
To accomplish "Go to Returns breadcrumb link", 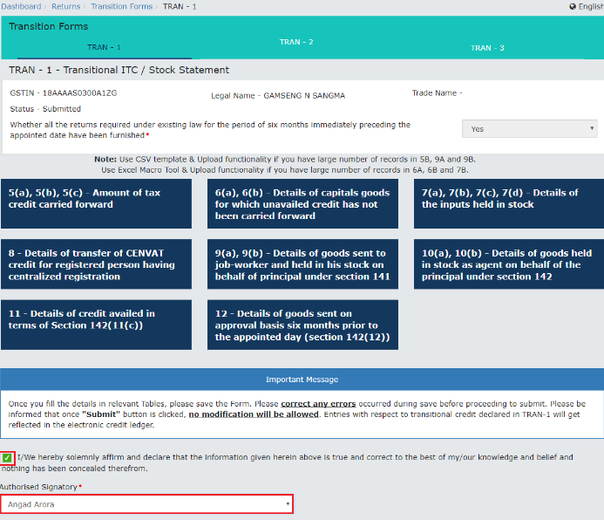I will [x=65, y=6].
